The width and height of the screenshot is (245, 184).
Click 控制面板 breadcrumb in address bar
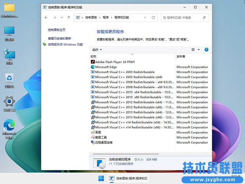[91, 18]
